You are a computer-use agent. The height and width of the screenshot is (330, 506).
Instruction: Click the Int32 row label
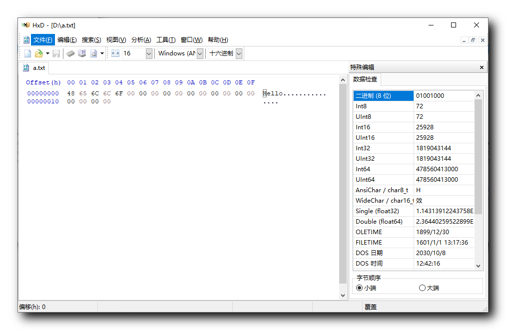[363, 148]
